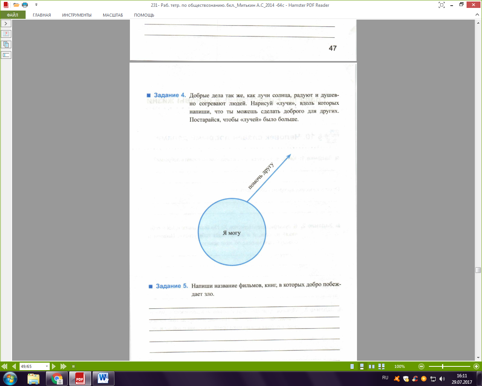482x386 pixels.
Task: Click the zoom slider handle
Action: click(442, 366)
